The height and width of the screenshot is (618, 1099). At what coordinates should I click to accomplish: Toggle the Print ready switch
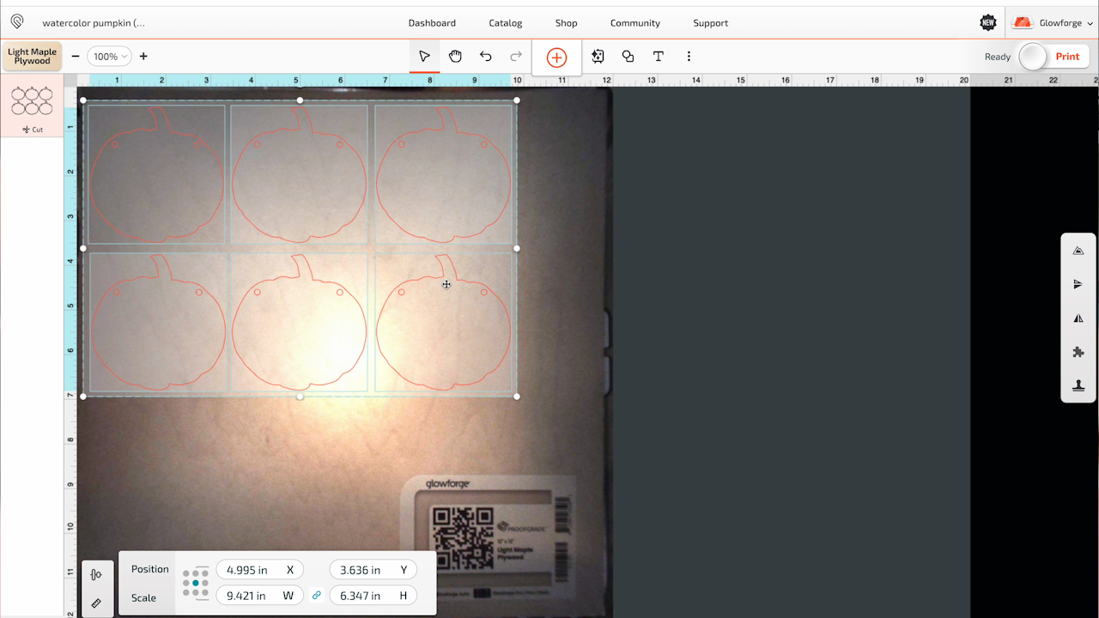(x=1033, y=57)
